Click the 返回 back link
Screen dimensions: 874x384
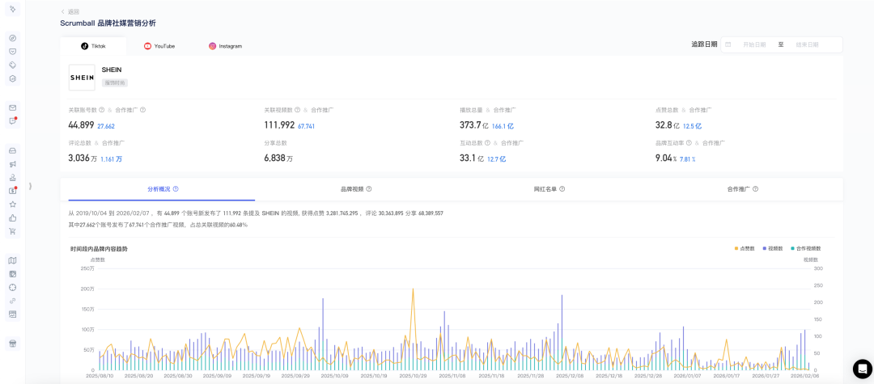click(70, 11)
